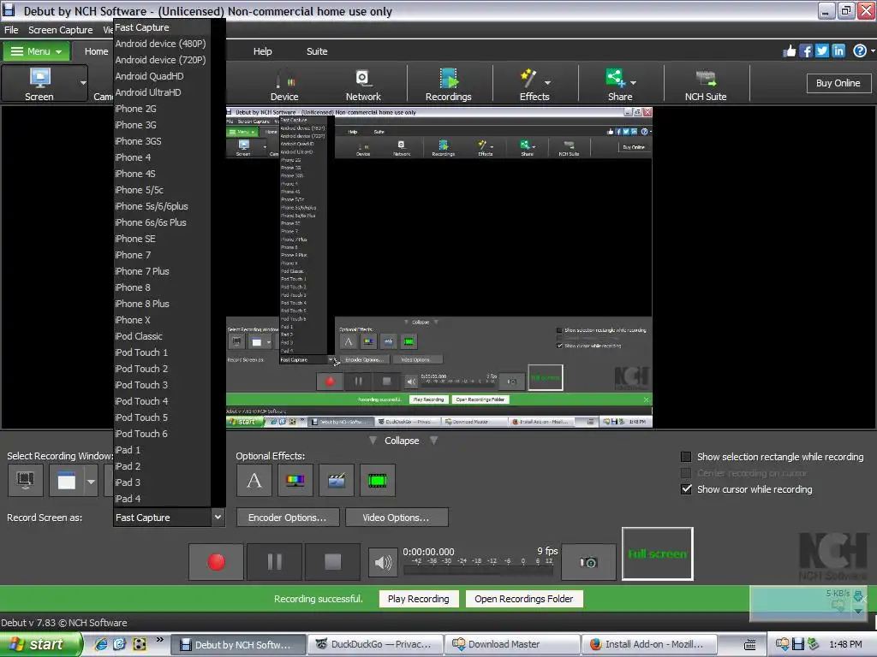Image resolution: width=877 pixels, height=657 pixels.
Task: Open the Twitter share icon
Action: pos(822,51)
